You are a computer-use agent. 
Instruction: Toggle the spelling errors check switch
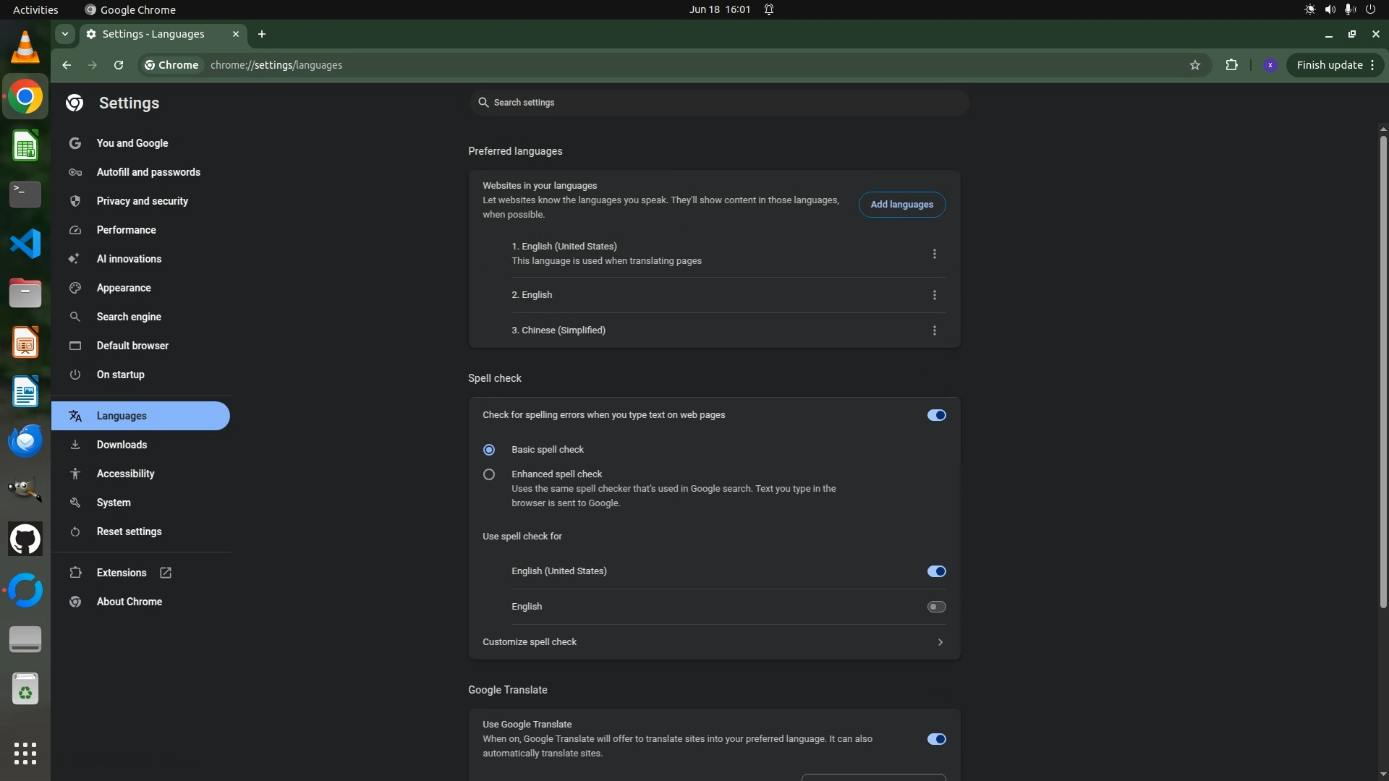coord(936,415)
